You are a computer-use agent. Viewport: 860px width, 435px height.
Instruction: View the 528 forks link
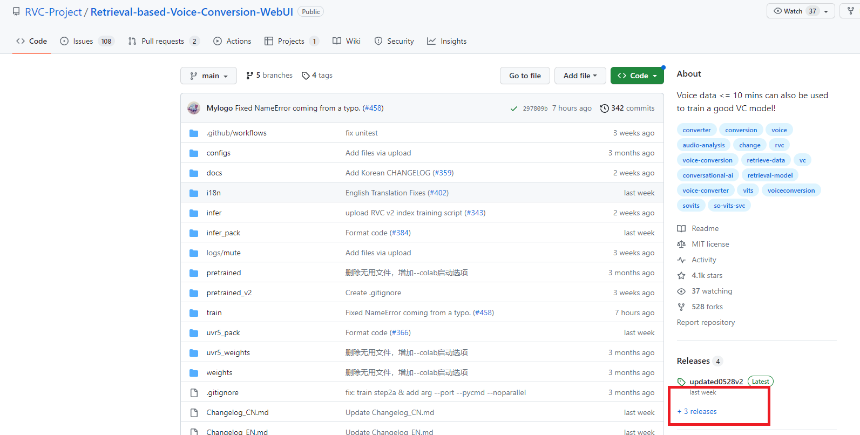coord(700,307)
